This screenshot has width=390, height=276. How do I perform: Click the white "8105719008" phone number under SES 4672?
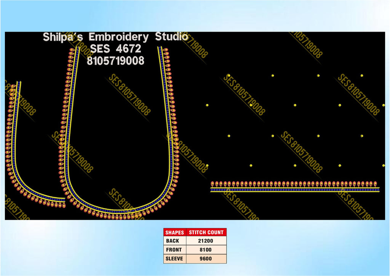pyautogui.click(x=116, y=61)
